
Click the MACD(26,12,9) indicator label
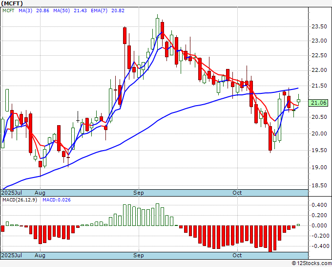click(x=20, y=200)
